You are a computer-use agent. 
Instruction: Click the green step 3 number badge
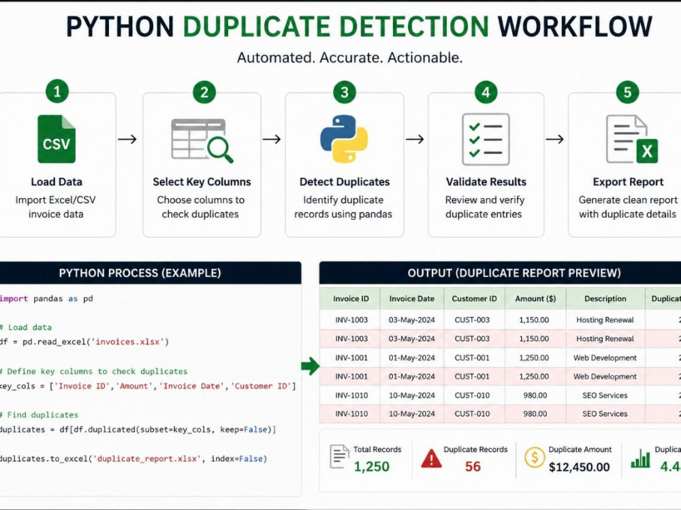click(345, 92)
